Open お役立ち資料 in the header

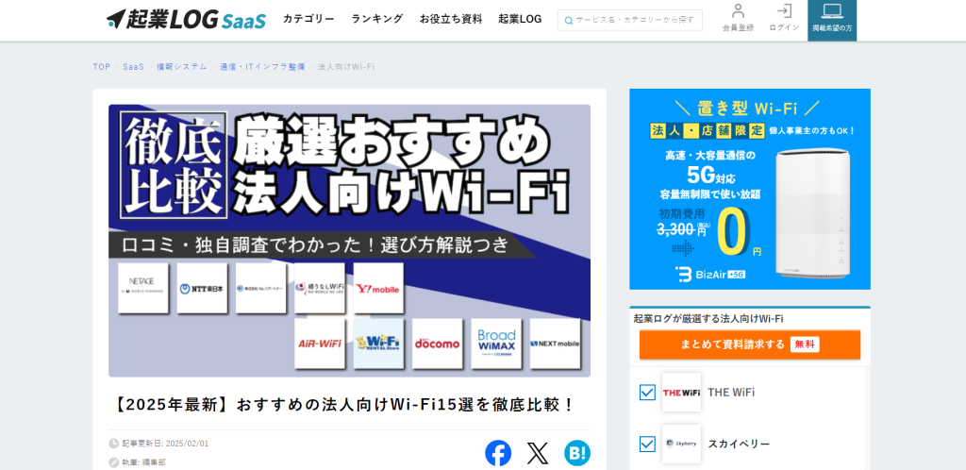click(451, 19)
